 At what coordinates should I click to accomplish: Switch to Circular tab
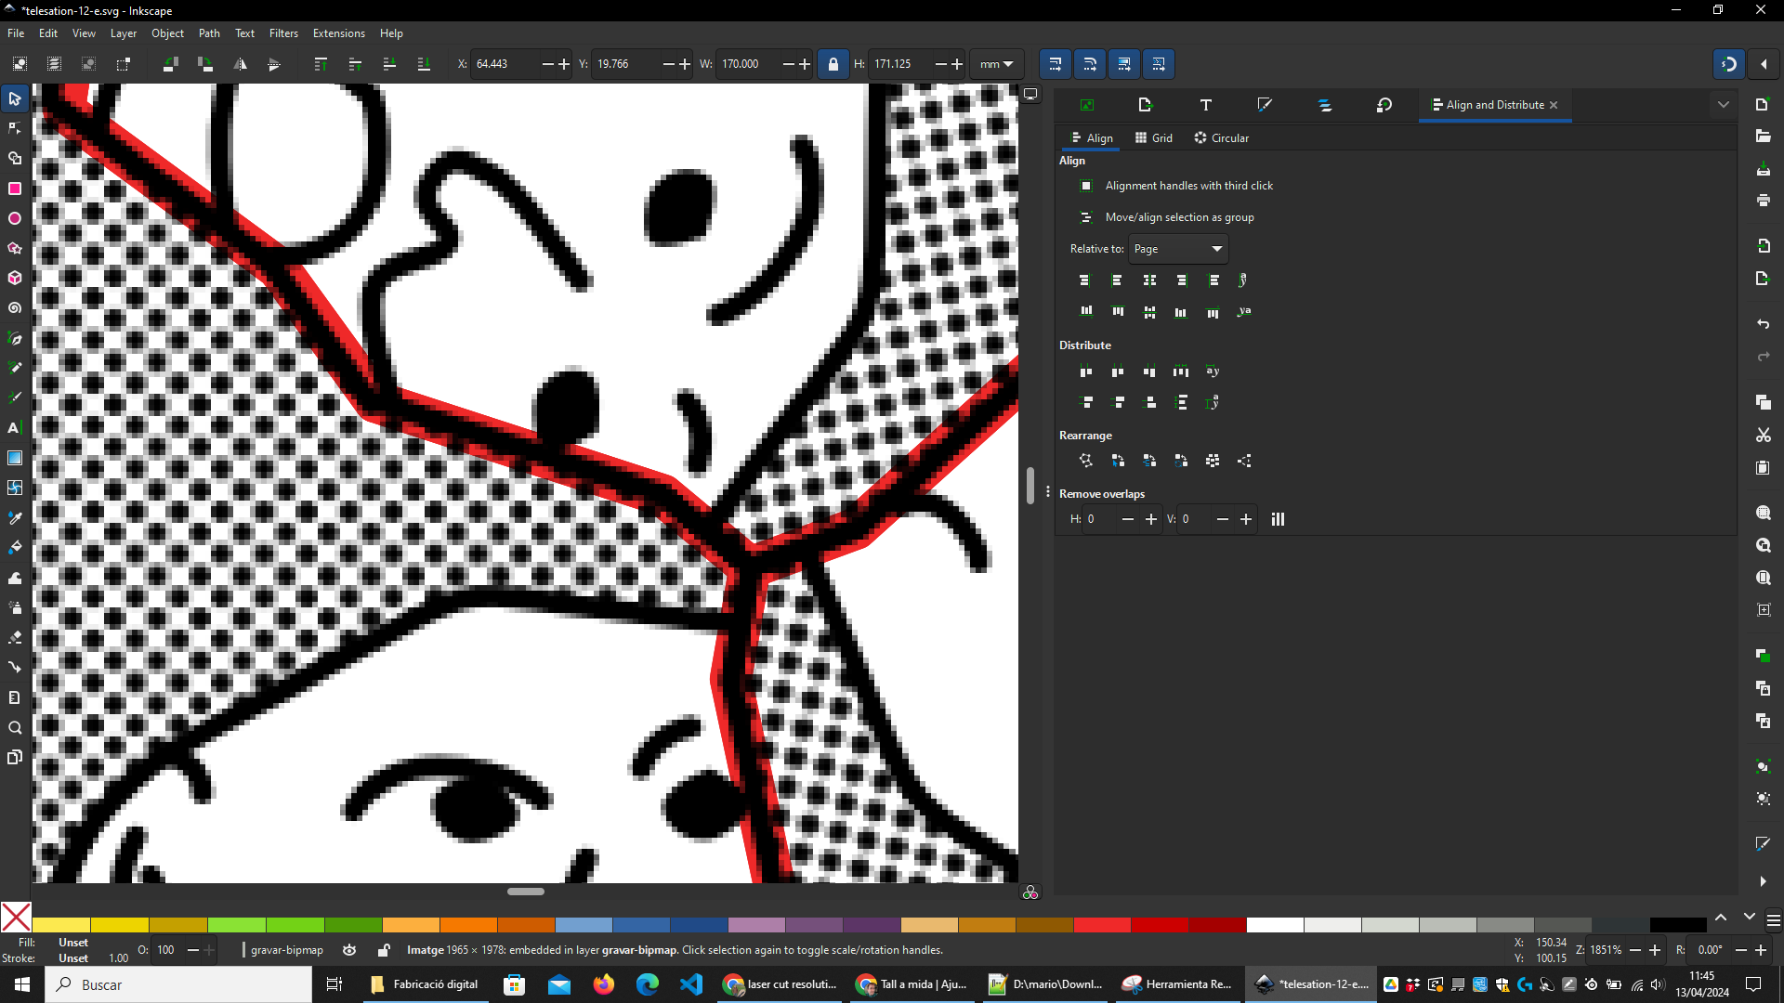[1222, 137]
